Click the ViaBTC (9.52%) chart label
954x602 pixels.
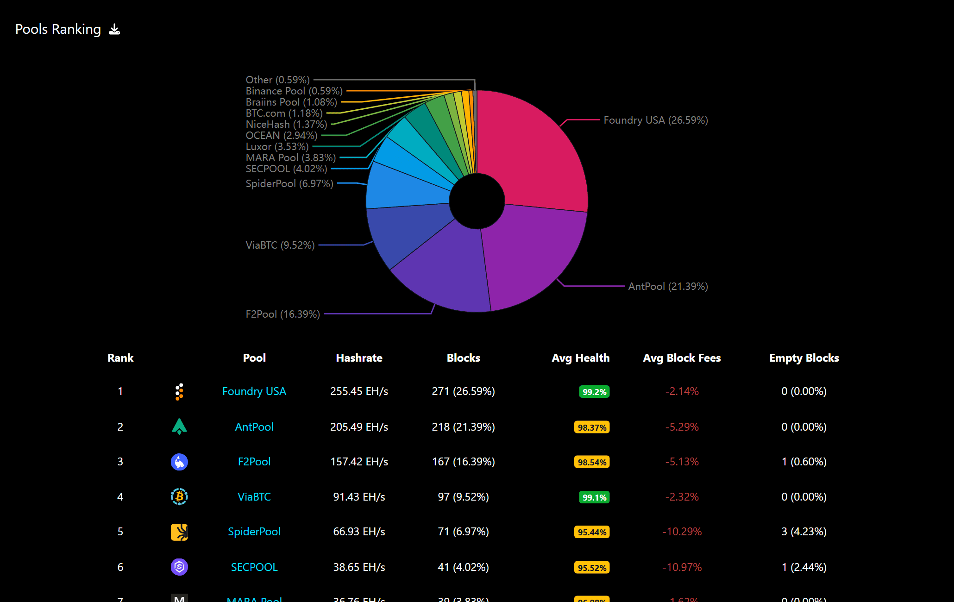(x=280, y=245)
